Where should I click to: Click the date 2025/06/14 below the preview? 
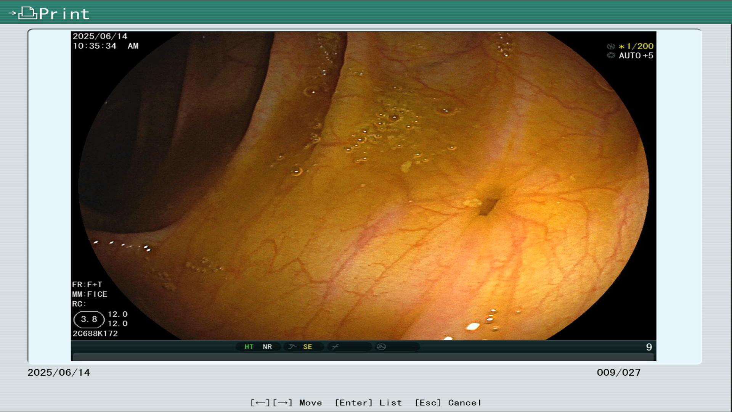tap(59, 373)
